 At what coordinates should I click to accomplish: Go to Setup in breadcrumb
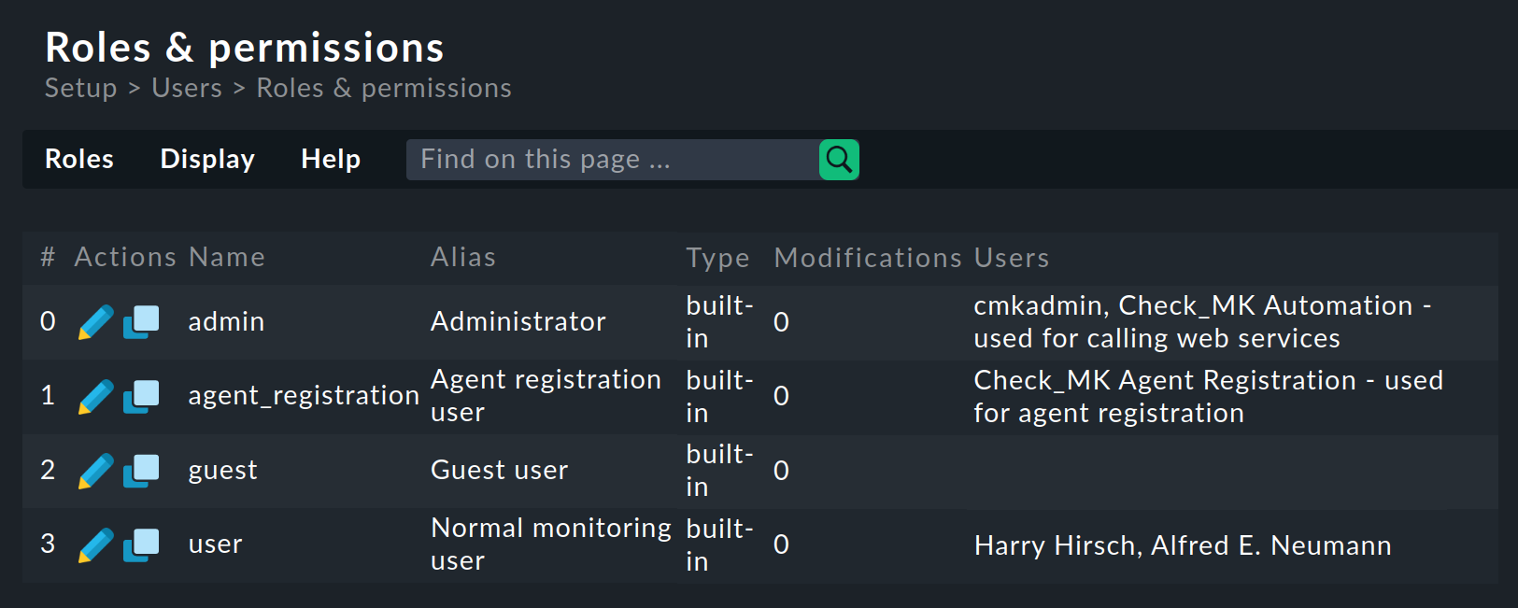[x=81, y=88]
